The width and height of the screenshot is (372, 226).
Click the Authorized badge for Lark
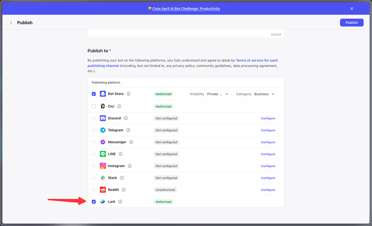[x=163, y=202]
